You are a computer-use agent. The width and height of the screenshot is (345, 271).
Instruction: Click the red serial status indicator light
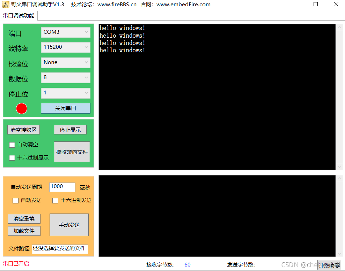pyautogui.click(x=21, y=108)
